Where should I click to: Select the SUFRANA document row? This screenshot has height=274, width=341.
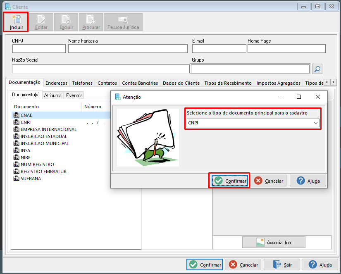pos(61,179)
